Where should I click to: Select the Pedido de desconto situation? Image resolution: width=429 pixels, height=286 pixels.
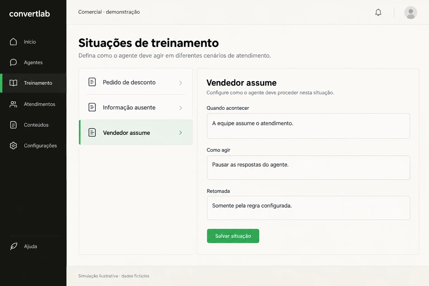point(136,82)
